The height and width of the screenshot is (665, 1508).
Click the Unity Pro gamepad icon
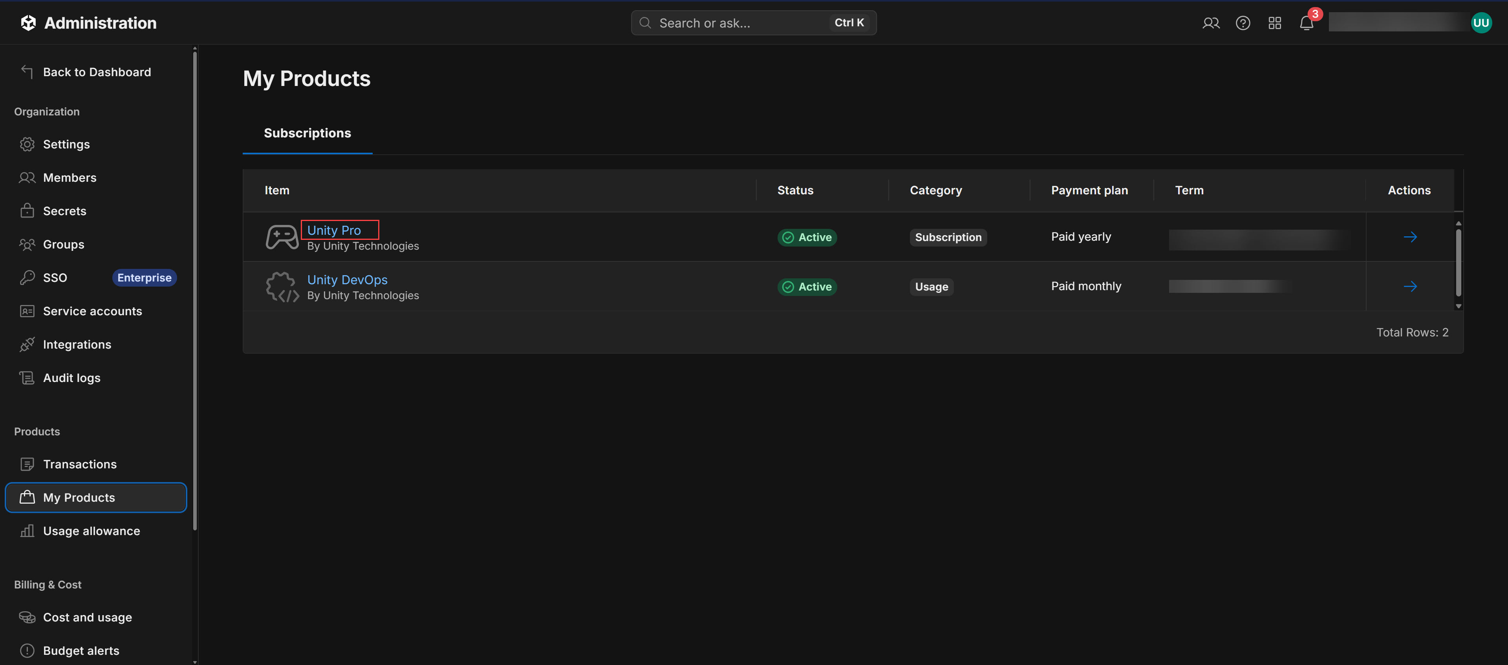282,237
